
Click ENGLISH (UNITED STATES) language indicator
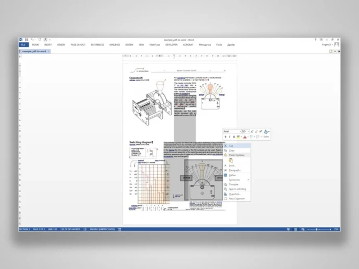102,229
